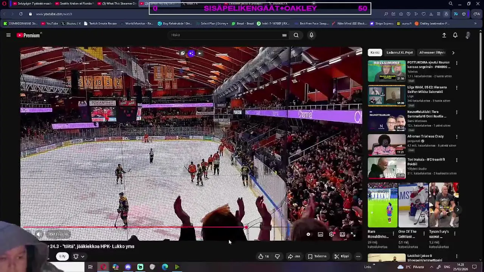Open browser easy setup menu icon
This screenshot has width=484, height=272.
tap(439, 14)
